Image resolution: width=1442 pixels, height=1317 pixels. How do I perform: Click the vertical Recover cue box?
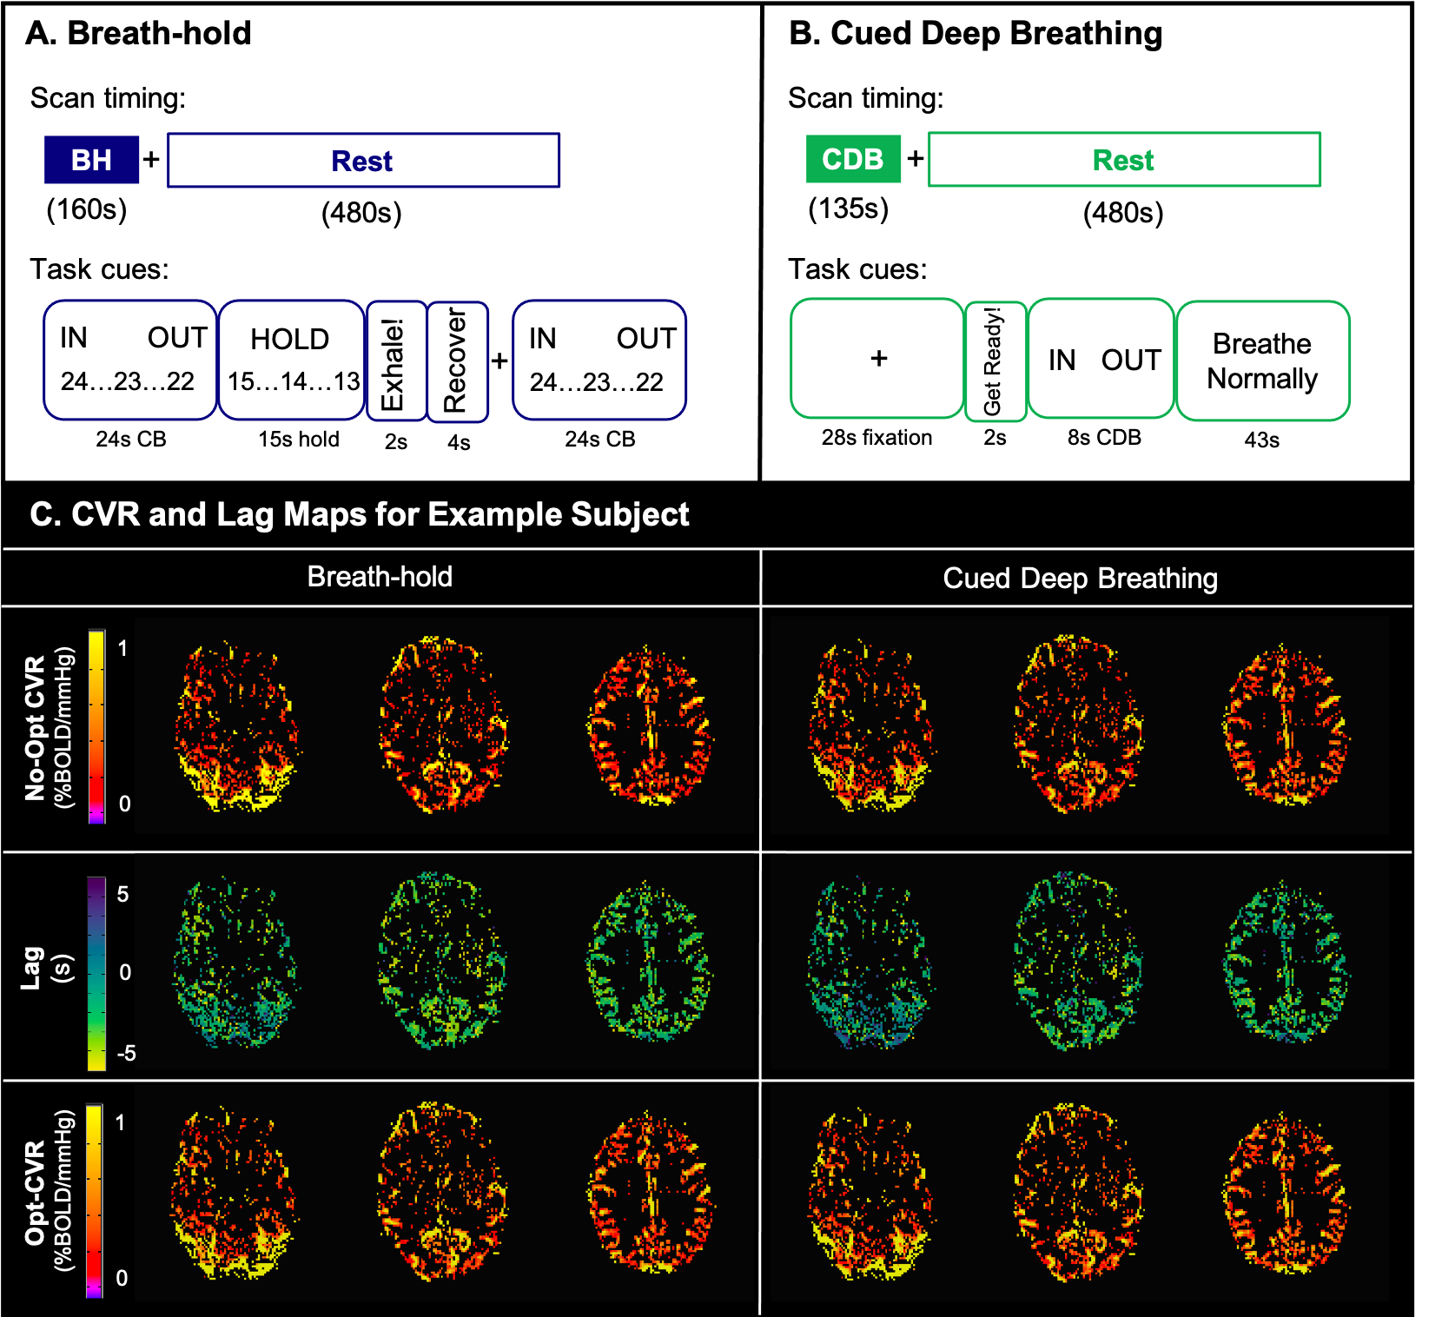[457, 361]
